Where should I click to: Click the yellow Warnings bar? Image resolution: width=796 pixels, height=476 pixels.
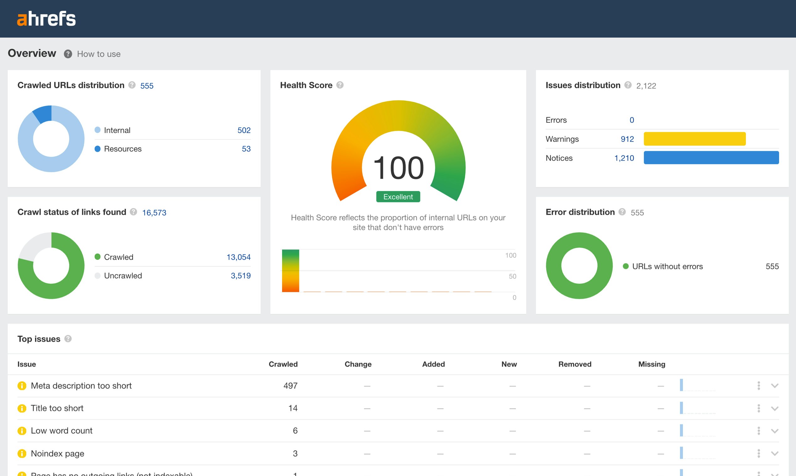tap(694, 139)
